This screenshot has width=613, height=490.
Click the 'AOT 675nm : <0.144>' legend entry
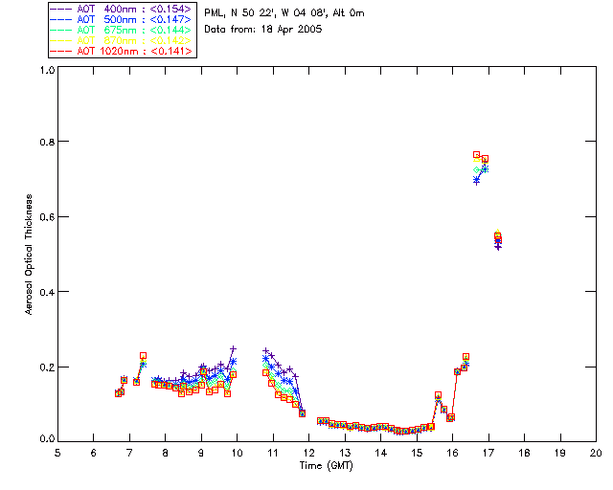coord(121,30)
